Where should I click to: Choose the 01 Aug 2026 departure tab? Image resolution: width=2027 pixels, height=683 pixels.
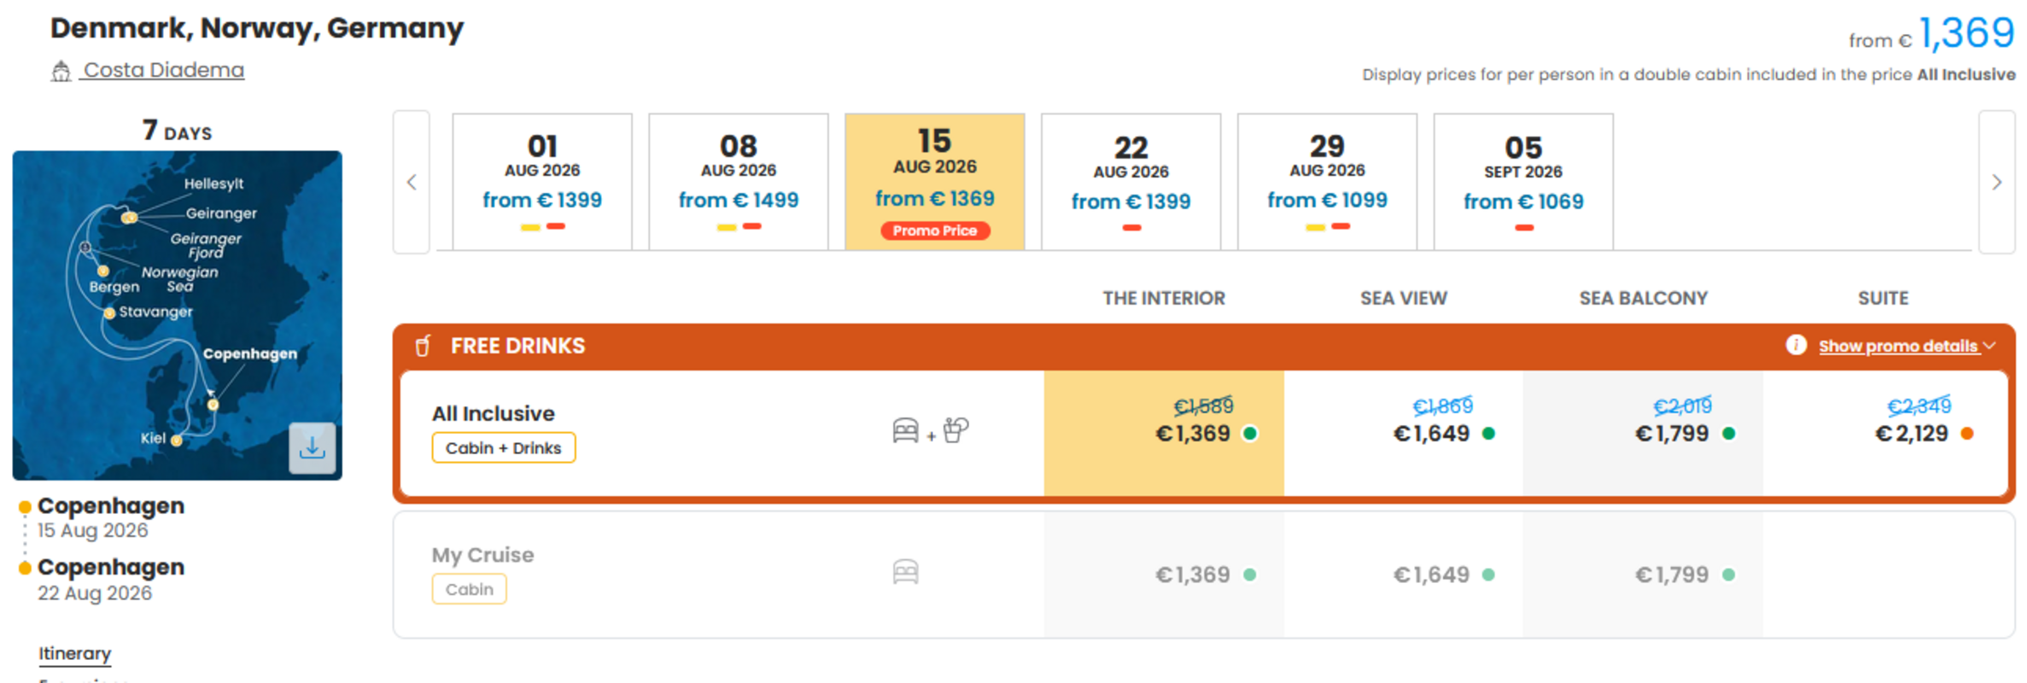pos(542,182)
